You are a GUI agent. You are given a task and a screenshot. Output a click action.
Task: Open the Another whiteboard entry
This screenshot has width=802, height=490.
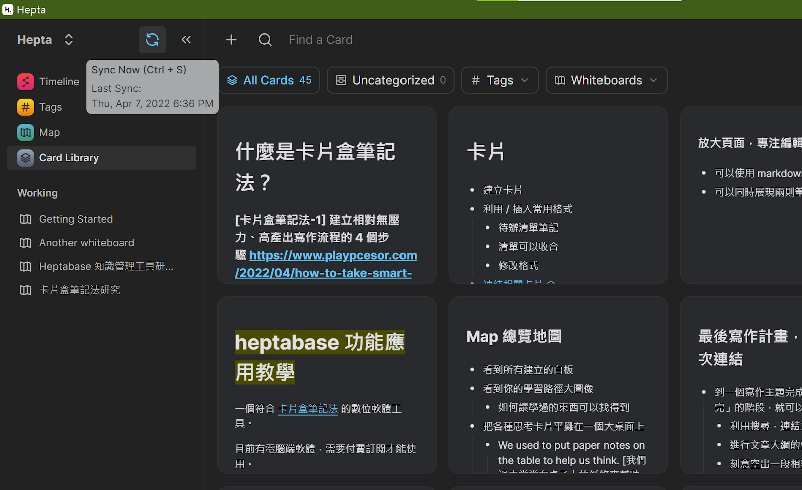[87, 243]
